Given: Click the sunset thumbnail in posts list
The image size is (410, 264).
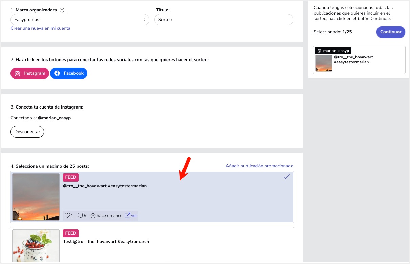Looking at the screenshot, I should click(36, 197).
